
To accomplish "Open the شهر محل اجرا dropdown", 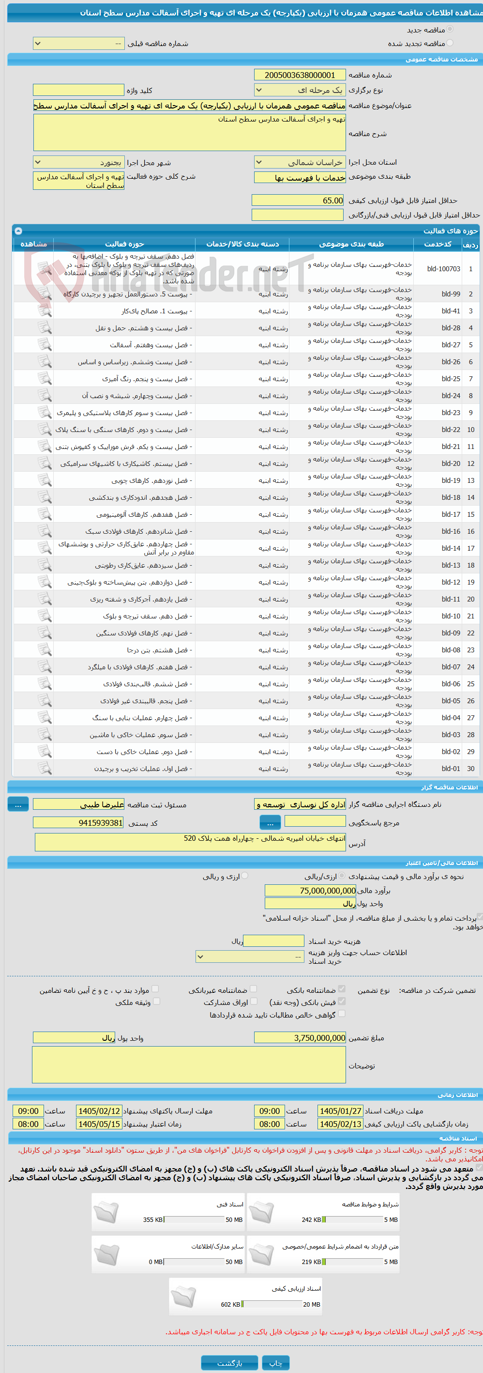I will (79, 162).
